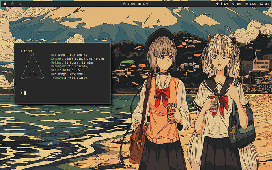Focus the terminal at the empty prompt cursor
The image size is (272, 170).
[x=24, y=93]
